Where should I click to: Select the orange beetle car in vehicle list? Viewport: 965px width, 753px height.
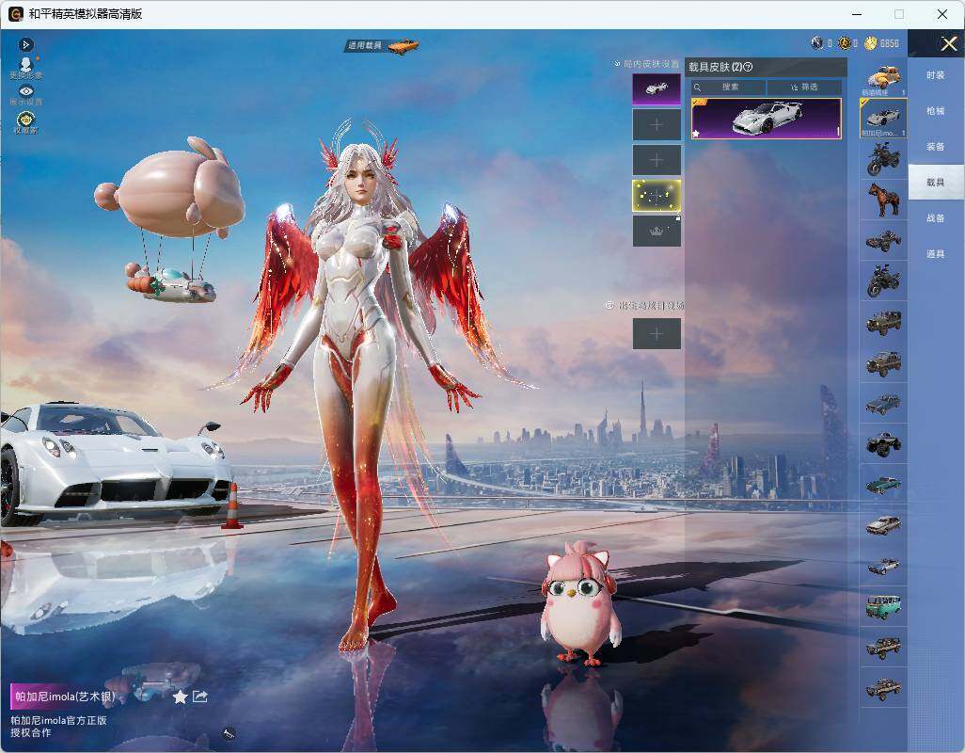point(884,78)
